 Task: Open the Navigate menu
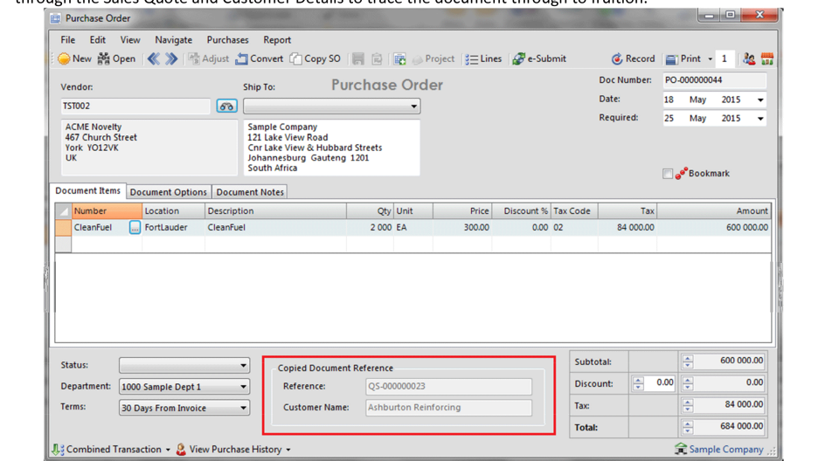click(x=173, y=40)
